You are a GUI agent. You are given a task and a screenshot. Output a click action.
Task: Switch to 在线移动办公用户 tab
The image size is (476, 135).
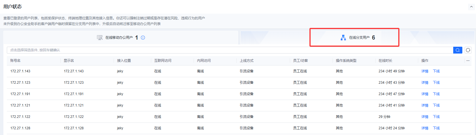pos(119,38)
